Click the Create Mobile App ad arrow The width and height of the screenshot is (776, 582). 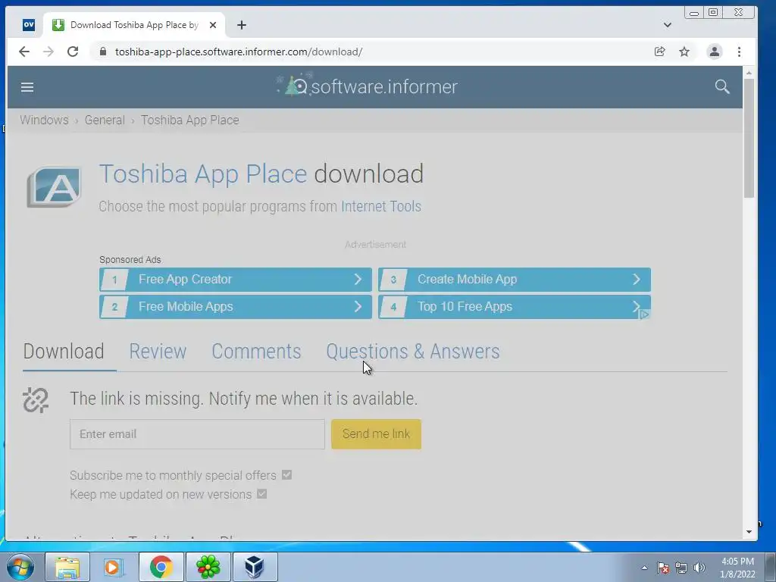pyautogui.click(x=637, y=280)
